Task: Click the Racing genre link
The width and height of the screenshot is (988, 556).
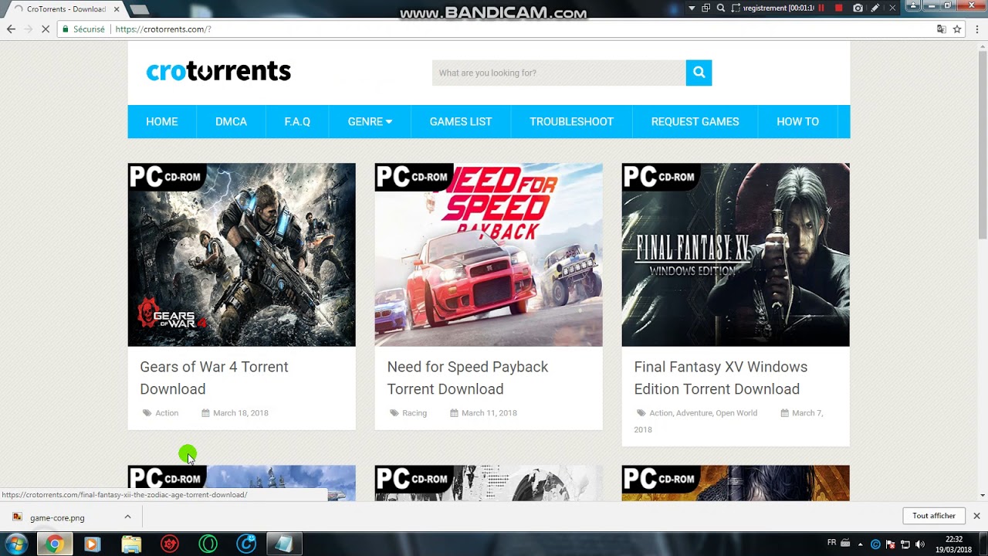Action: (414, 413)
